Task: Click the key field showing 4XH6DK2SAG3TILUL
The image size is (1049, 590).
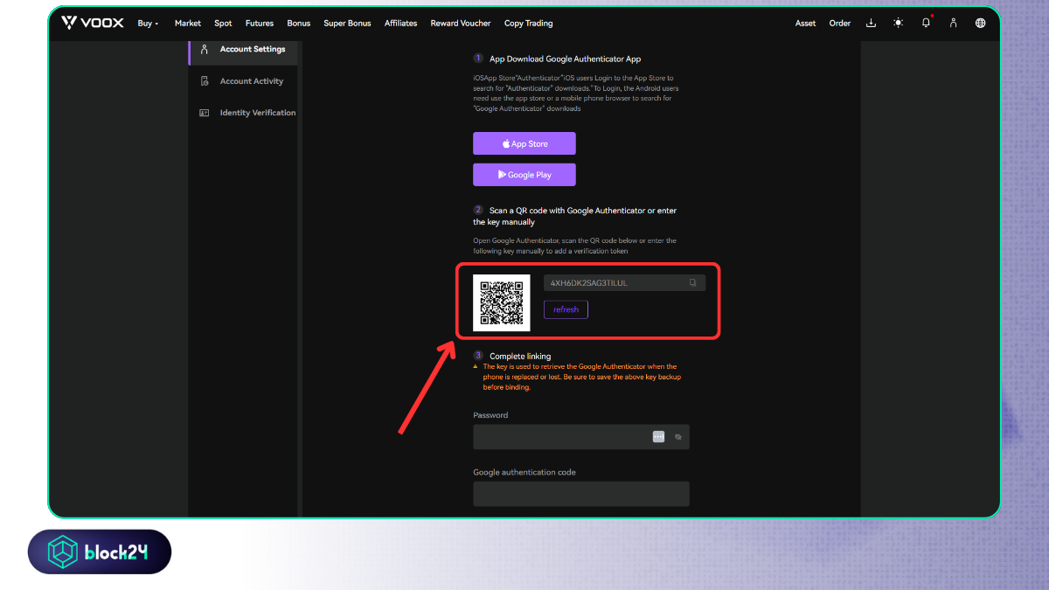Action: 624,282
